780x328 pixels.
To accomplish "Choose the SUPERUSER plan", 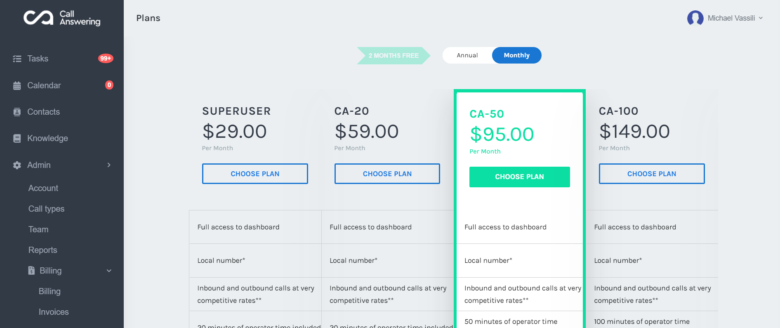I will [x=255, y=174].
